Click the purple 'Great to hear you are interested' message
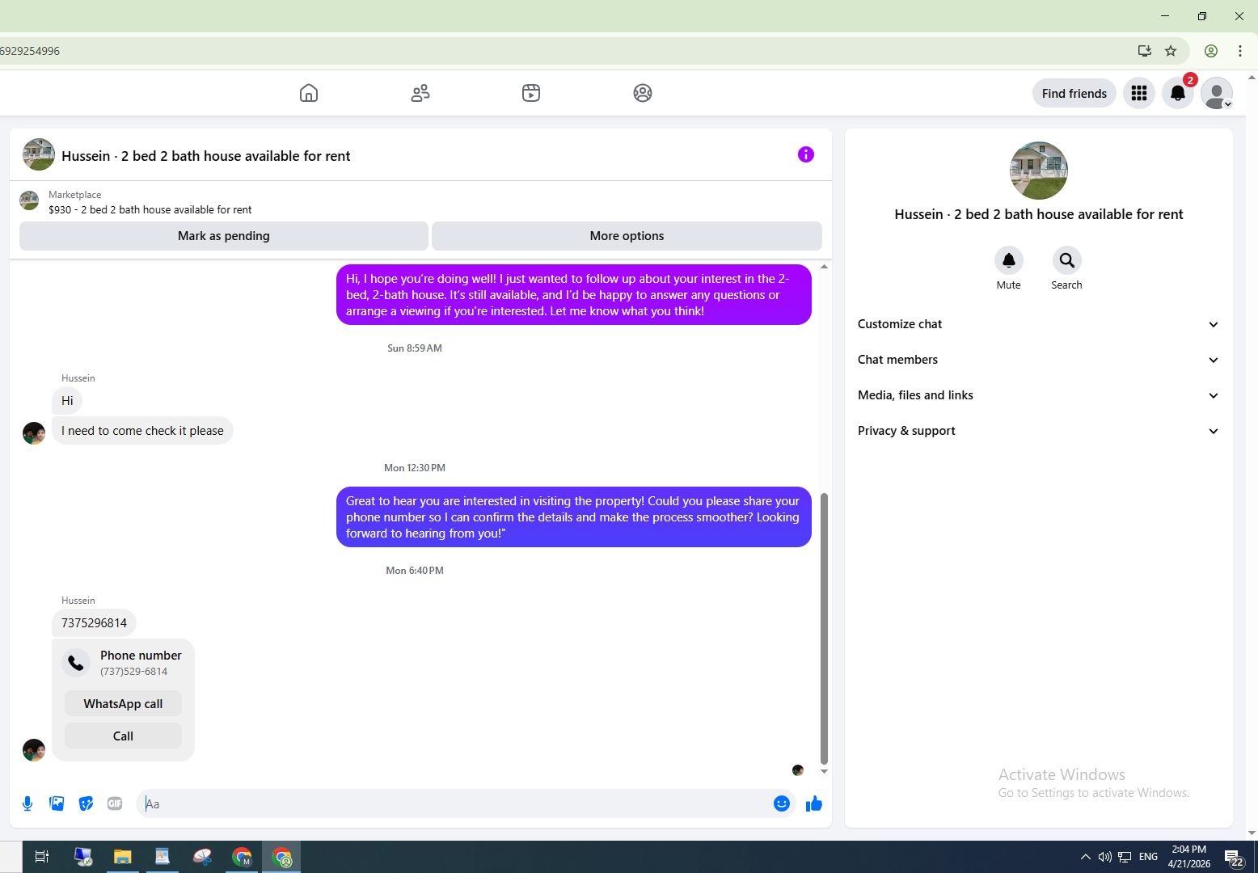This screenshot has height=873, width=1258. (x=574, y=517)
